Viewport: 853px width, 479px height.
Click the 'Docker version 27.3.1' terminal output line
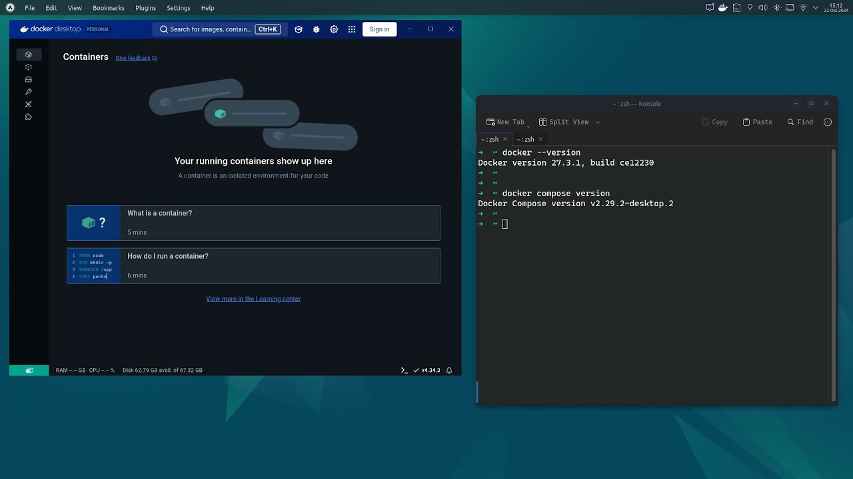[566, 163]
